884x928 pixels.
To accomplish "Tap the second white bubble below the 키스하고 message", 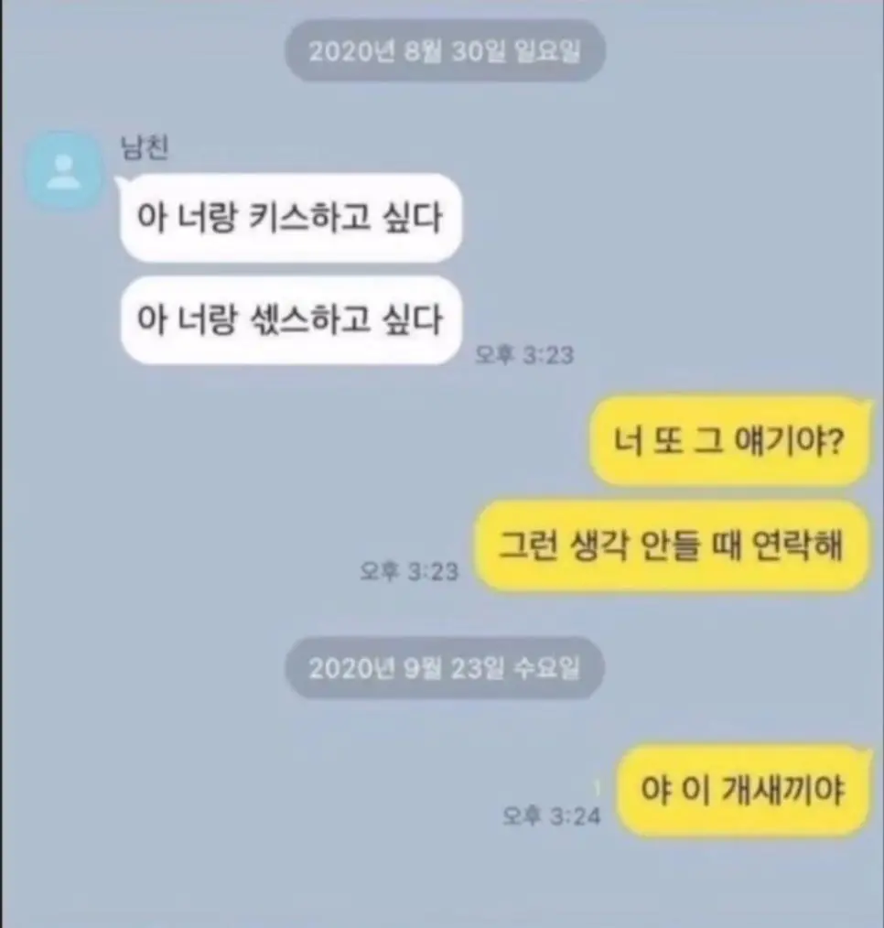I will 290,319.
